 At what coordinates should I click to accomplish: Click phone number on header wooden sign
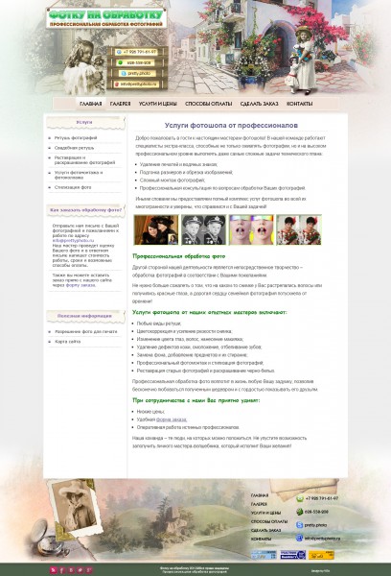tap(140, 52)
